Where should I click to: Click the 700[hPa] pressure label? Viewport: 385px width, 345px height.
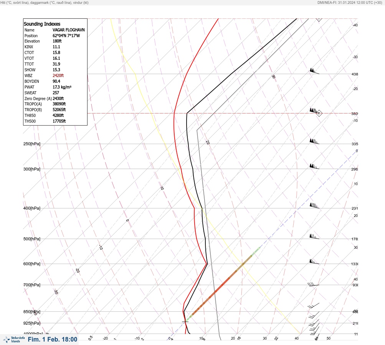[x=32, y=285]
